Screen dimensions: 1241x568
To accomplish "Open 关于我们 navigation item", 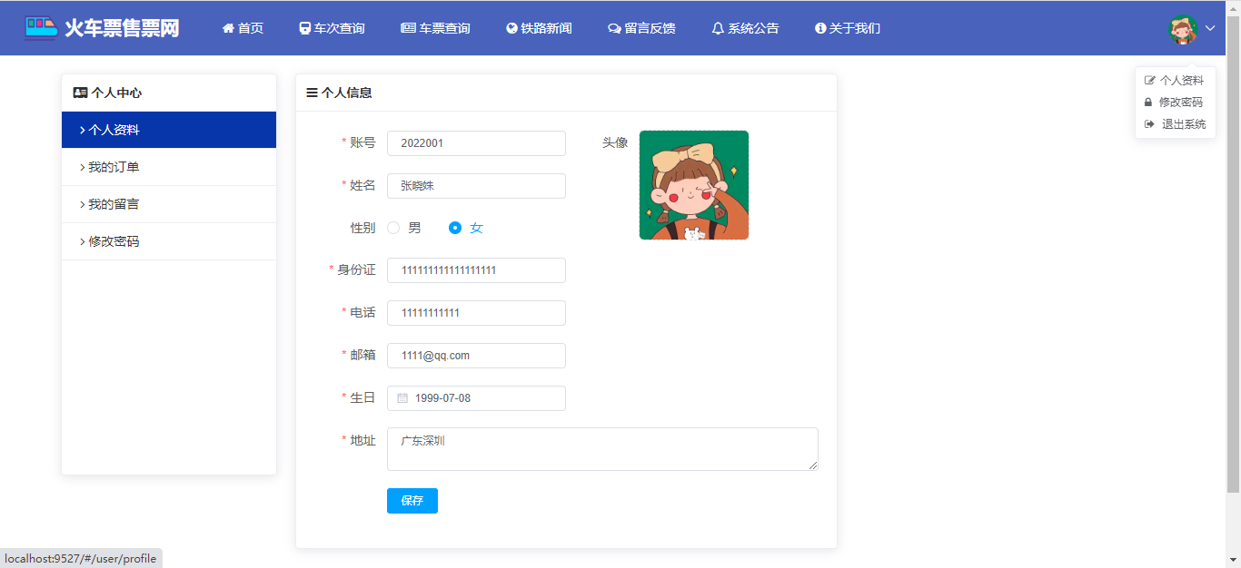I will tap(848, 28).
